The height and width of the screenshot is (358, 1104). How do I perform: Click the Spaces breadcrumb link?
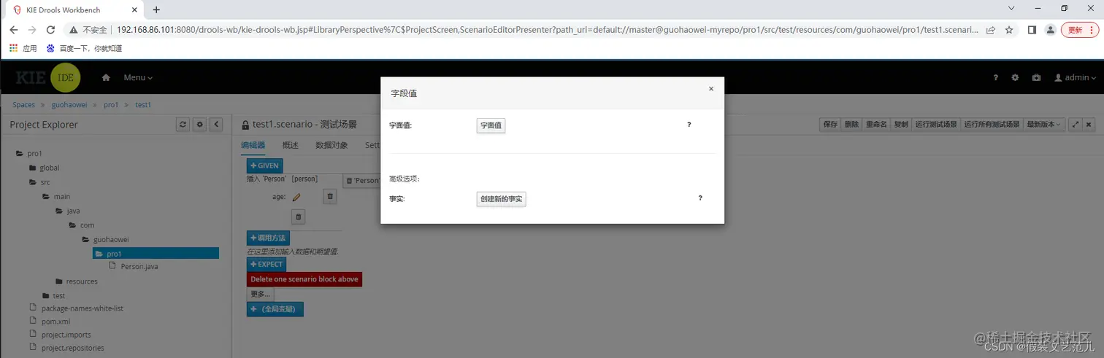(x=23, y=105)
